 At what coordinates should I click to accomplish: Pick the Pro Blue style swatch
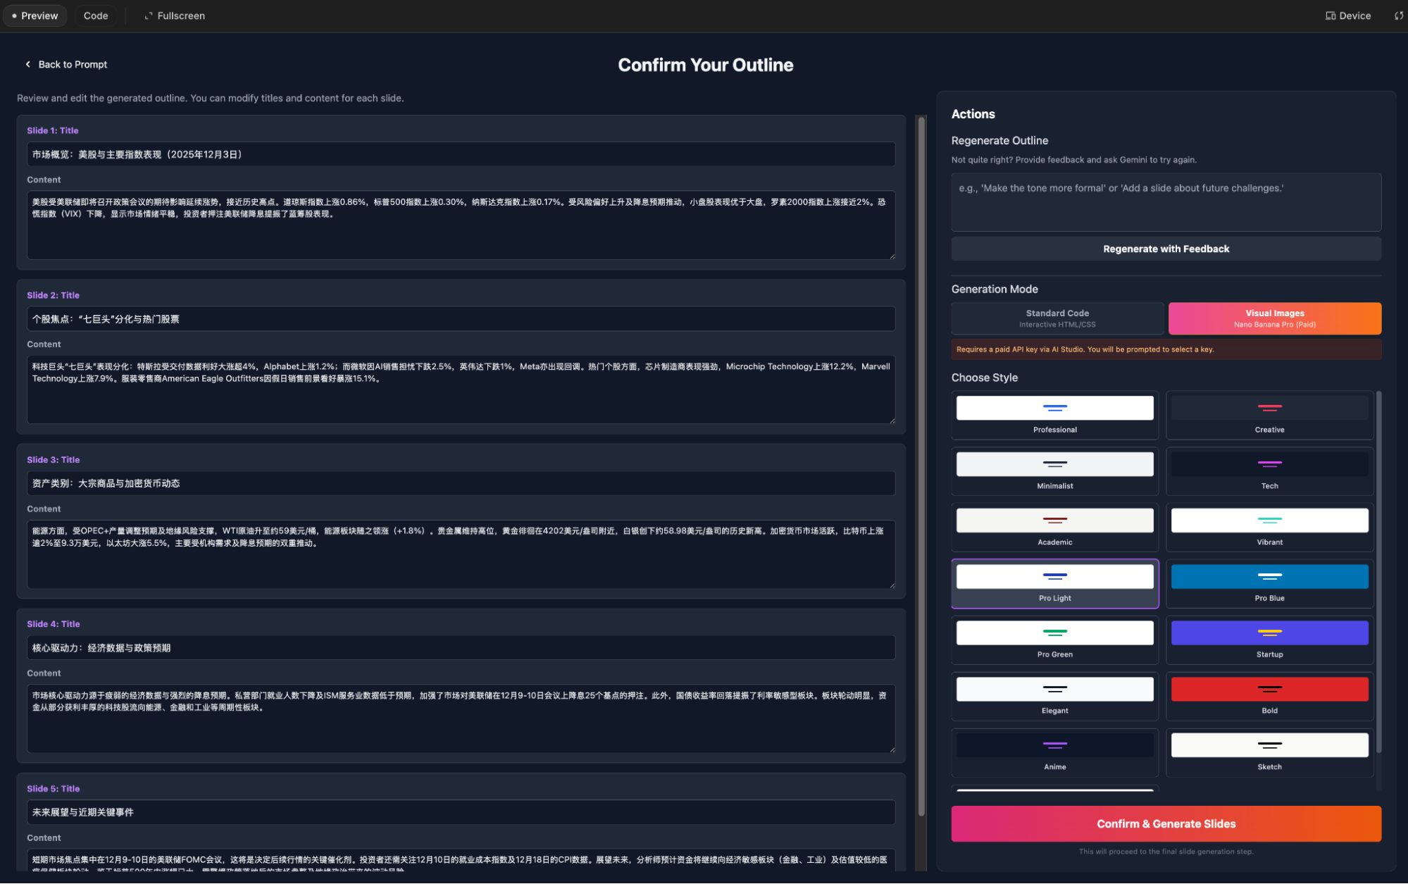tap(1269, 576)
